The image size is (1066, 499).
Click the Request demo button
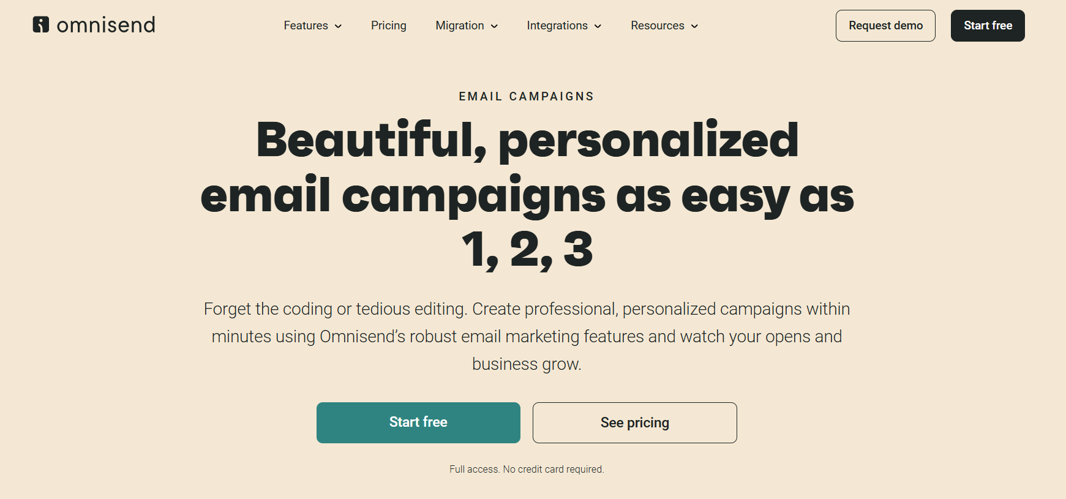tap(885, 26)
